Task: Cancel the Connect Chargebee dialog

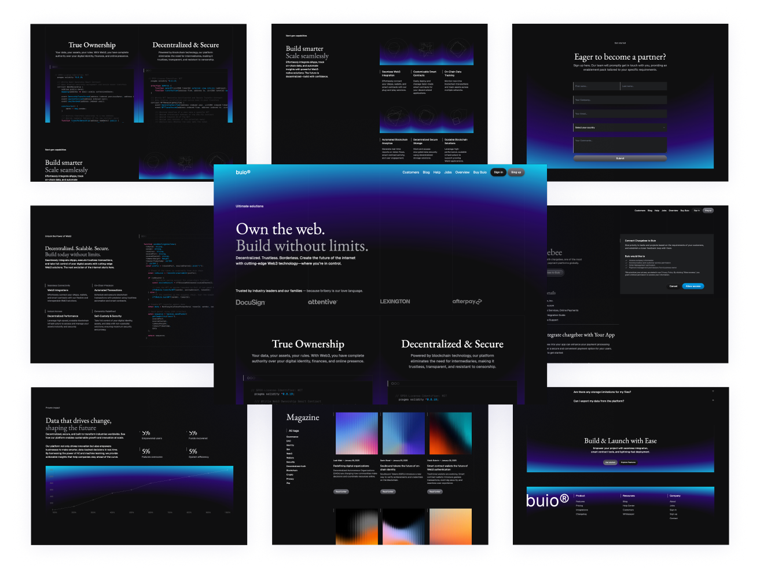Action: click(673, 286)
